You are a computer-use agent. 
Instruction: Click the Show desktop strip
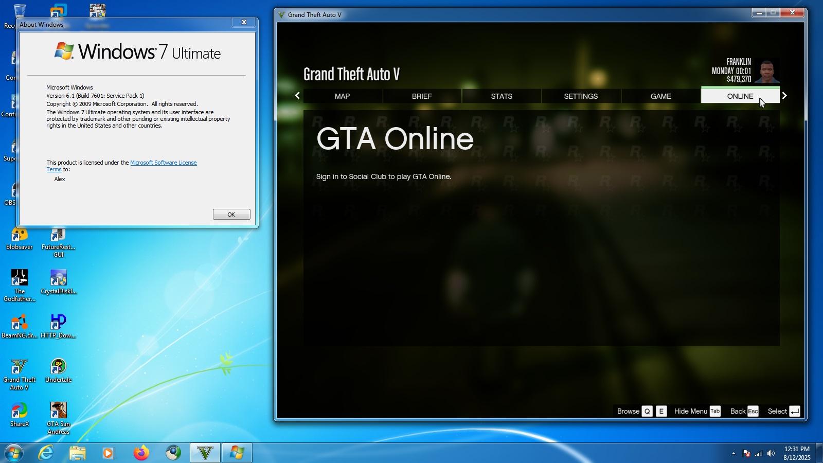[819, 453]
